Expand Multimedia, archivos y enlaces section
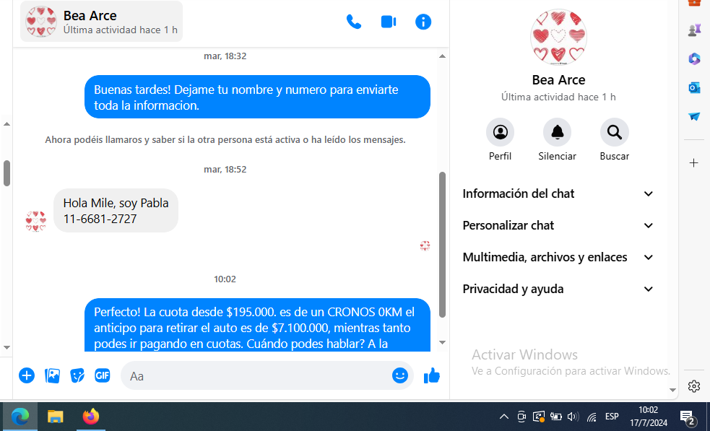The height and width of the screenshot is (431, 710). pyautogui.click(x=558, y=257)
